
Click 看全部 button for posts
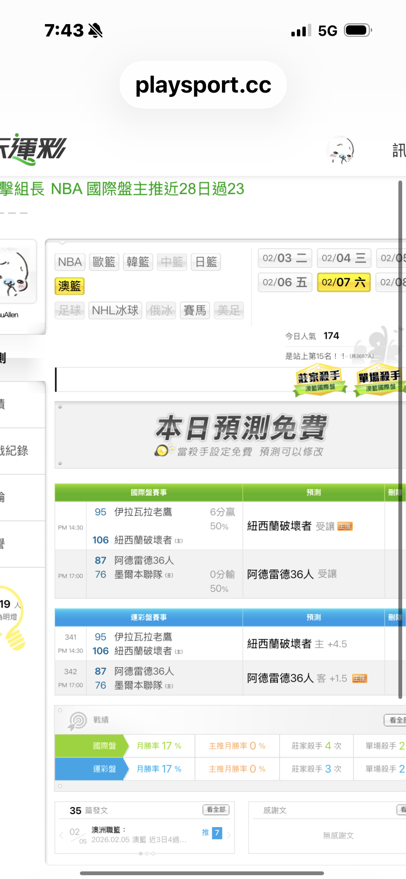point(216,810)
